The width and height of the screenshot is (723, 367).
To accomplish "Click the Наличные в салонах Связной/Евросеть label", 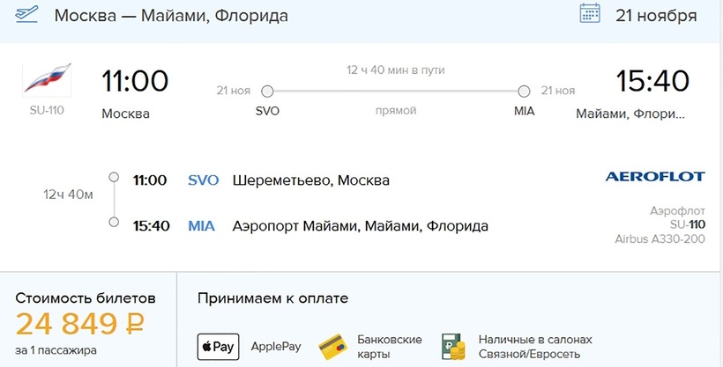I will click(x=534, y=346).
